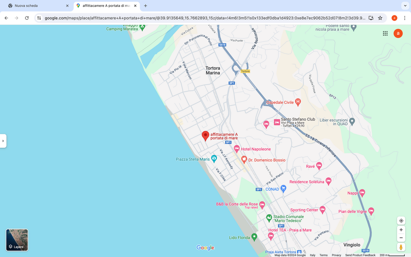411x257 pixels.
Task: Bookmark this page with the star icon
Action: [x=380, y=18]
